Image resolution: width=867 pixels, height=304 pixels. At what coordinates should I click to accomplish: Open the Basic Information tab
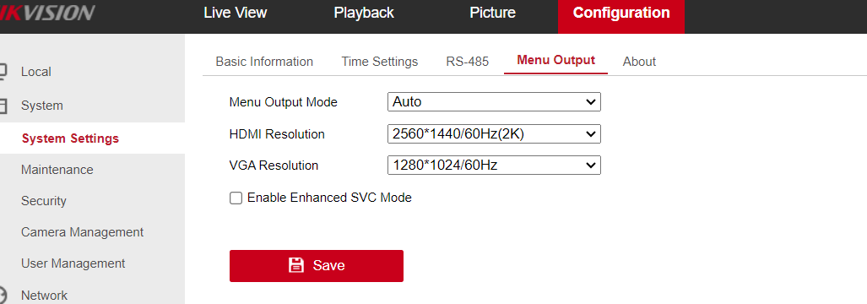pyautogui.click(x=264, y=62)
